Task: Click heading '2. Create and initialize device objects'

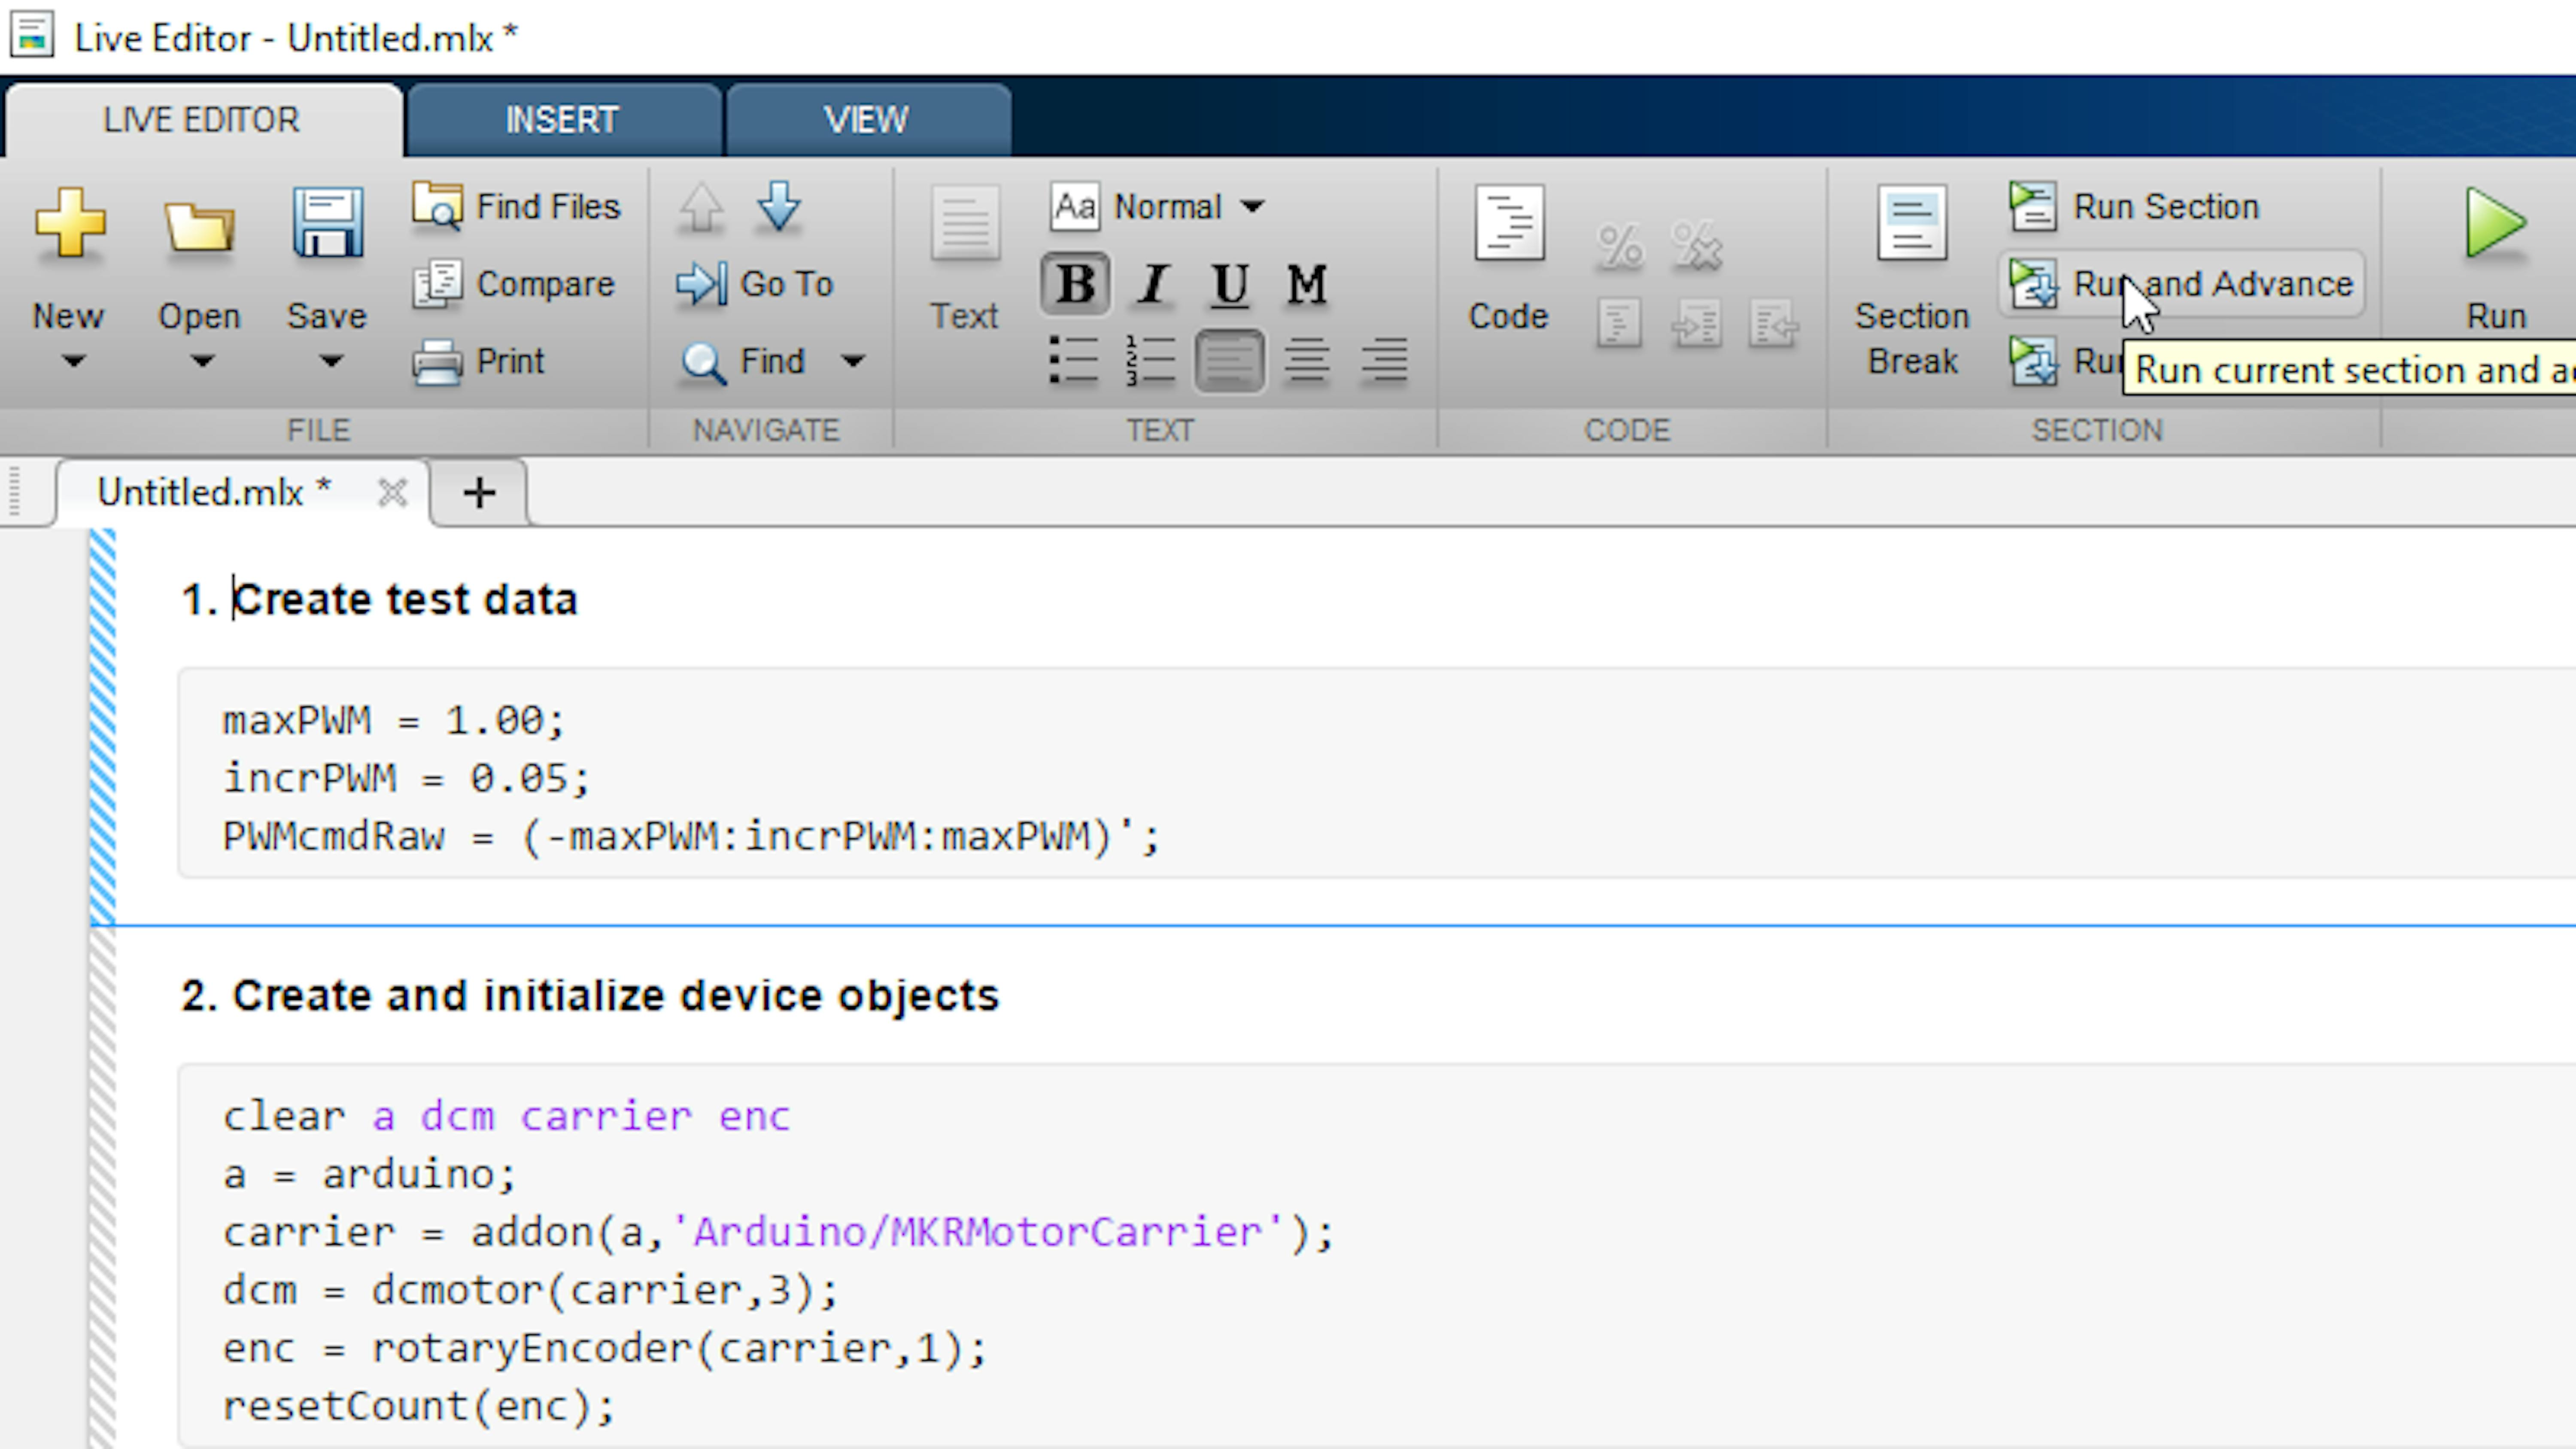Action: [x=590, y=996]
